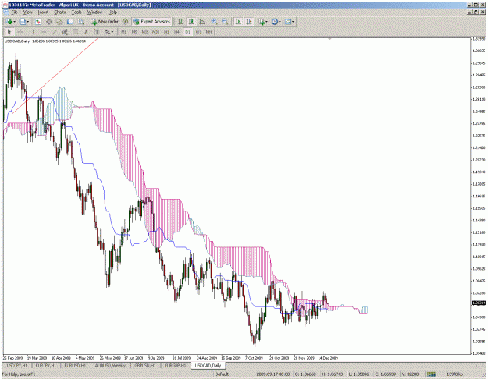This screenshot has height=379, width=488.
Task: Open the Navigator panel icon
Action: [59, 22]
